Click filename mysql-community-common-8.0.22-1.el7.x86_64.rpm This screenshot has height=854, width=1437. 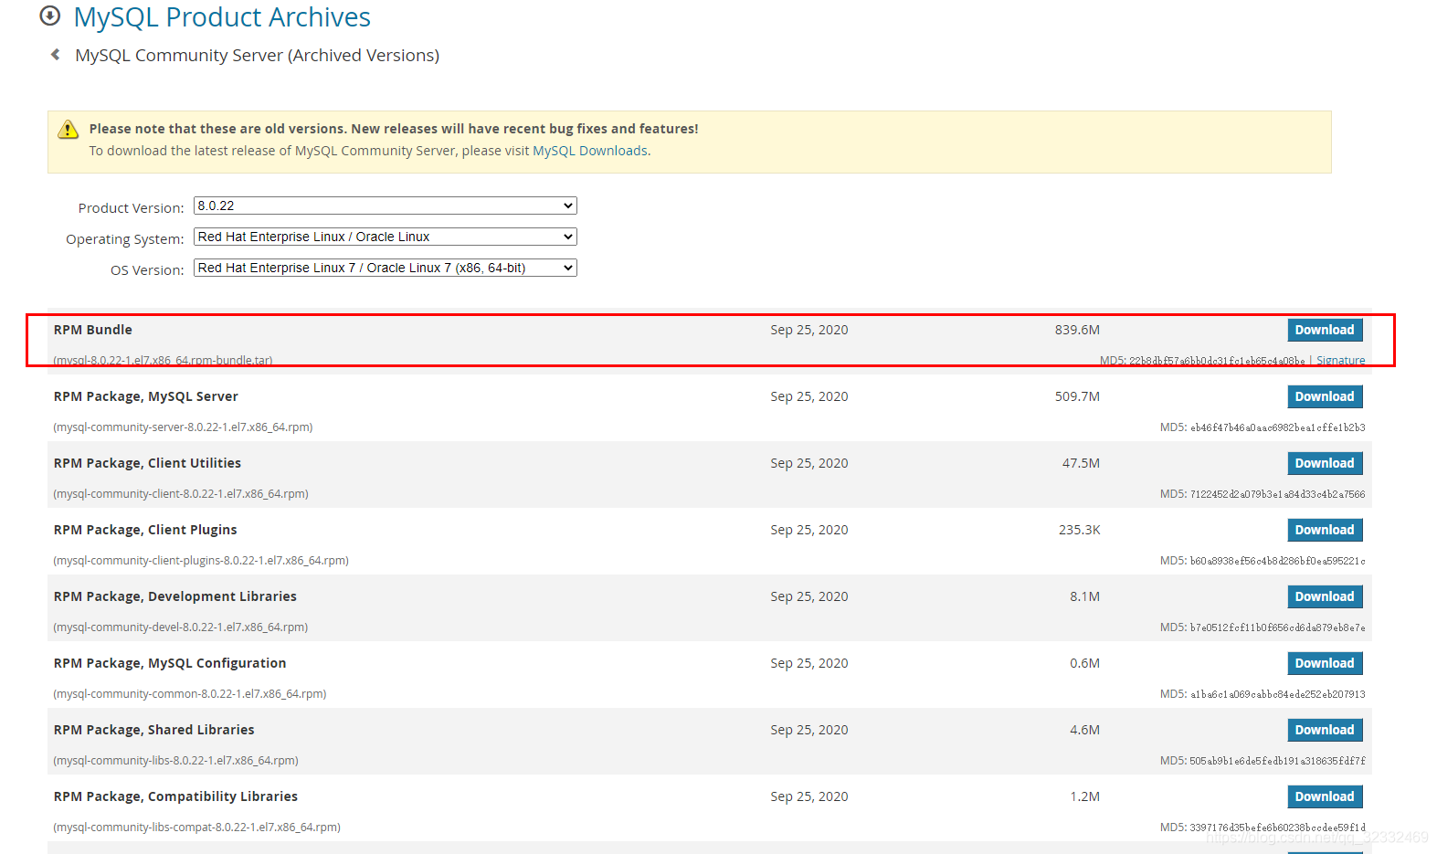[190, 694]
